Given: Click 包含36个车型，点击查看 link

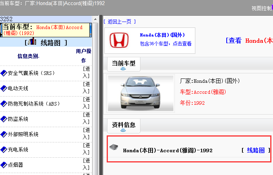Looking at the screenshot, I should tap(166, 44).
